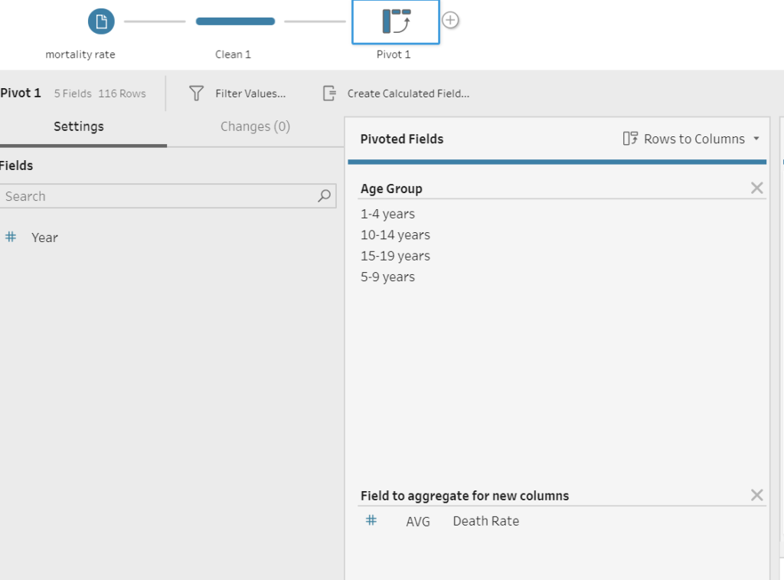The width and height of the screenshot is (784, 580).
Task: Select the Pivot 1 step icon
Action: click(x=396, y=21)
